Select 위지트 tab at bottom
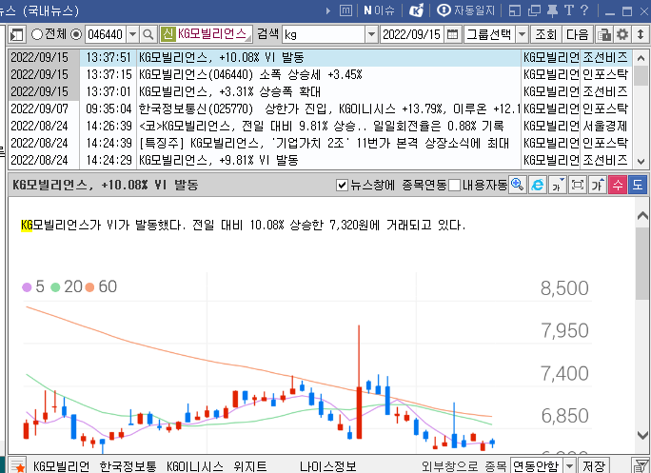The height and width of the screenshot is (473, 651). pyautogui.click(x=250, y=466)
